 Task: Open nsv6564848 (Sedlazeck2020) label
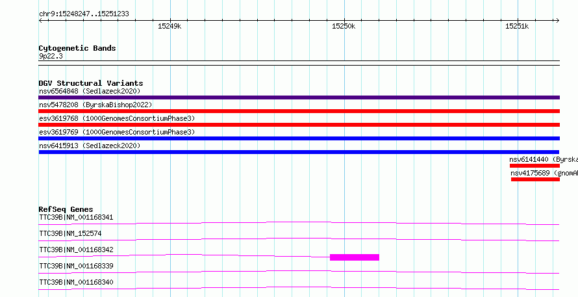click(x=90, y=91)
